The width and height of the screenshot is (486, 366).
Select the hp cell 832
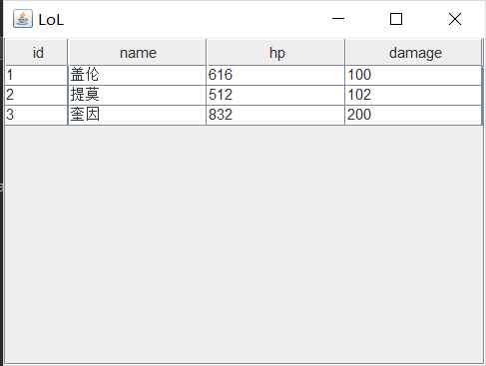click(275, 115)
